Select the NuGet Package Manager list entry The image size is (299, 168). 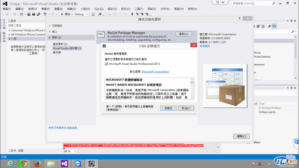coord(147,36)
